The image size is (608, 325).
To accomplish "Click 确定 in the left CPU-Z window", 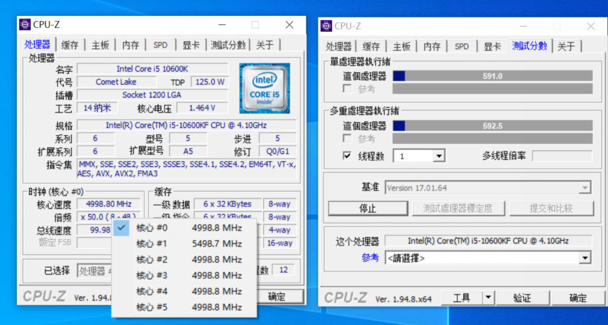I will tap(280, 297).
